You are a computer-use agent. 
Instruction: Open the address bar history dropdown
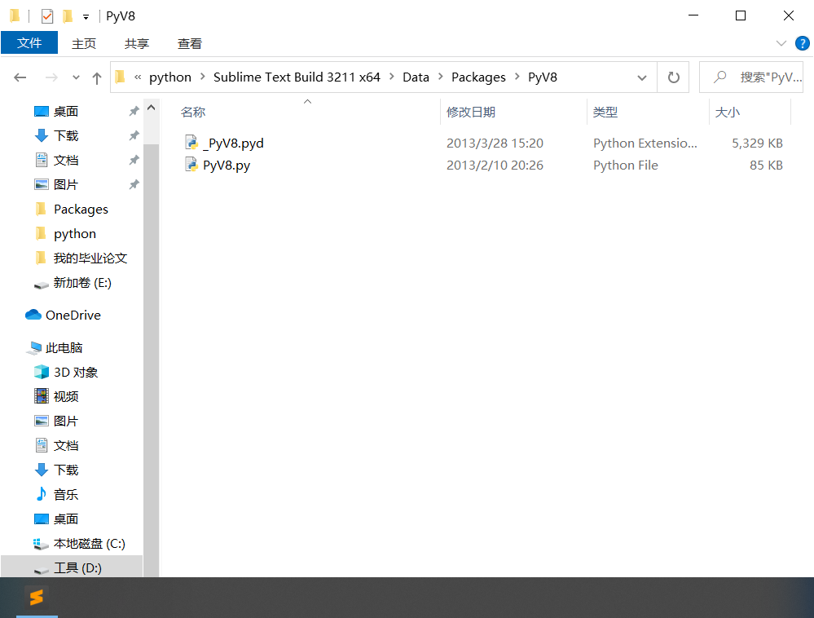tap(641, 77)
